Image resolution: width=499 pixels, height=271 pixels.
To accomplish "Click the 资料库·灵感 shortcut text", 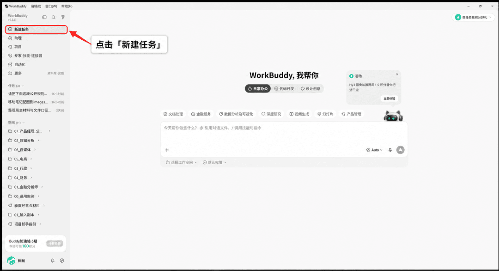I will click(x=56, y=73).
